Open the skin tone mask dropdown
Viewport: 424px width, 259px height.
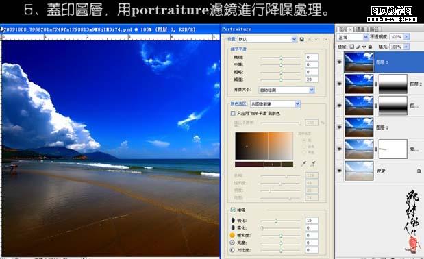click(x=275, y=104)
